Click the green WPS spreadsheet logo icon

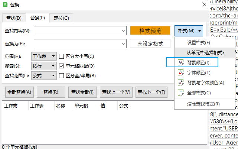5,4
